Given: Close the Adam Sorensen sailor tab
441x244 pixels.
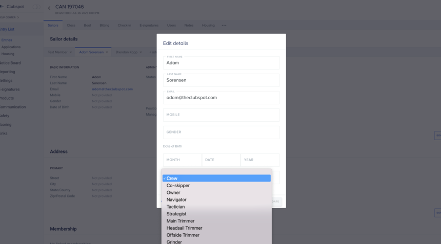Looking at the screenshot, I should pyautogui.click(x=107, y=53).
